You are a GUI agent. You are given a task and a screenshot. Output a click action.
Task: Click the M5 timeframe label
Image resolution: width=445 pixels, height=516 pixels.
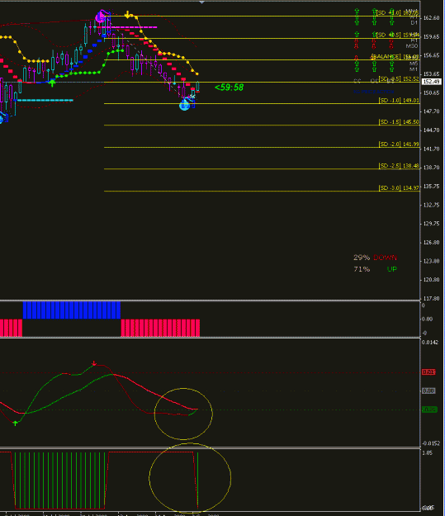pos(414,64)
